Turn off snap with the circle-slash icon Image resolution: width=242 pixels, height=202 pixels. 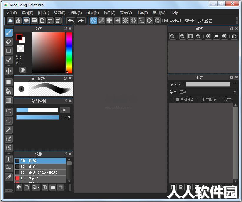[94, 21]
